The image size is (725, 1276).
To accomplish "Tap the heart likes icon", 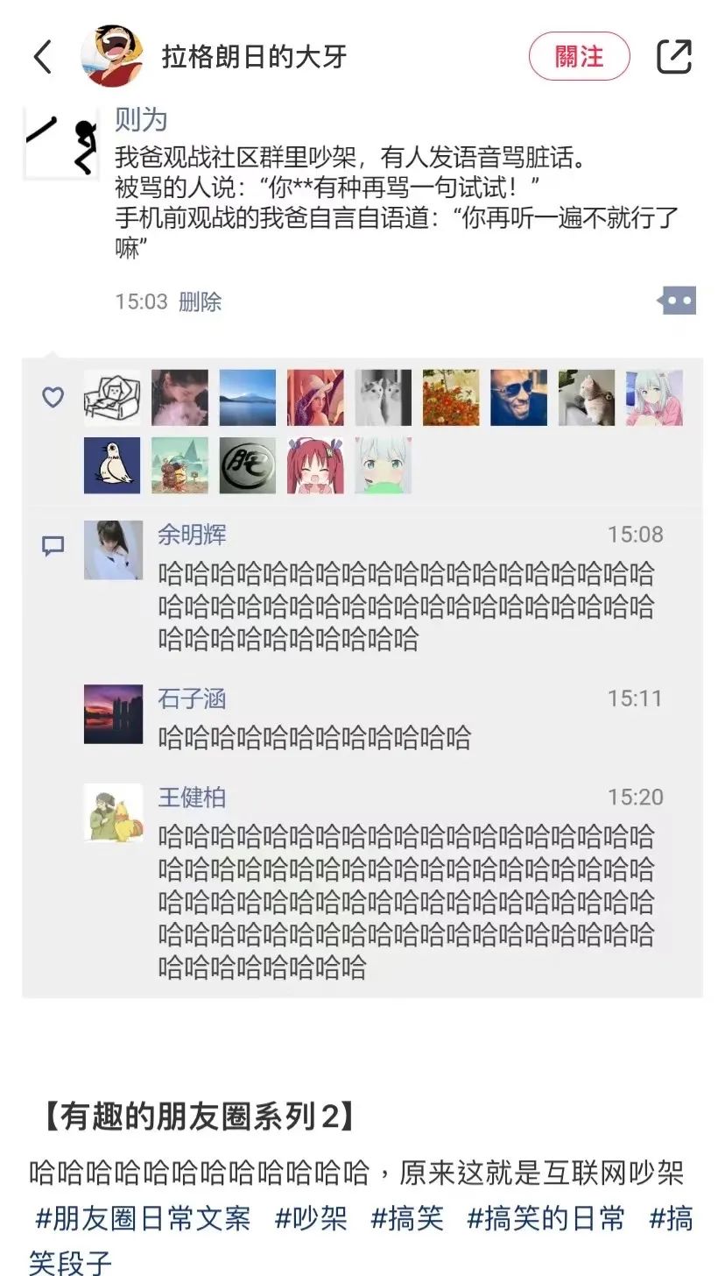I will 53,397.
